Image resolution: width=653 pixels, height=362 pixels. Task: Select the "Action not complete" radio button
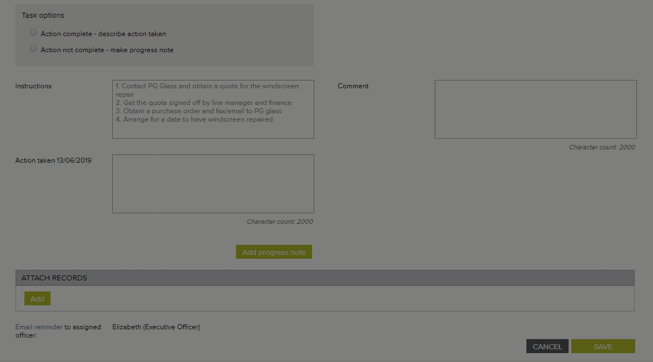33,49
